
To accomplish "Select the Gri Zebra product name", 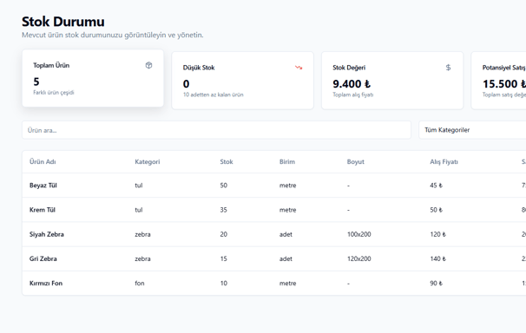I will point(43,258).
